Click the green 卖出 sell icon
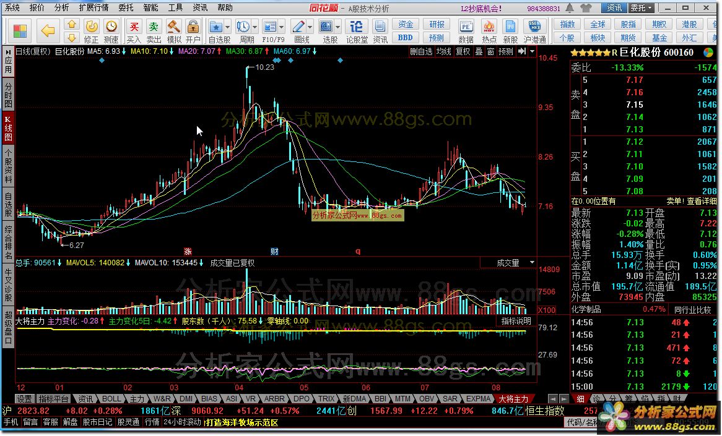Image resolution: width=722 pixels, height=436 pixels. point(154,27)
